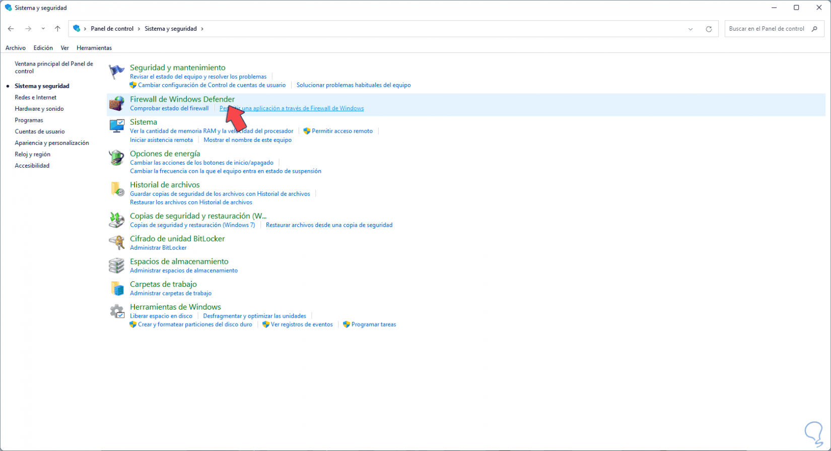This screenshot has height=451, width=831.
Task: Open Redes e Internet category
Action: (x=36, y=98)
